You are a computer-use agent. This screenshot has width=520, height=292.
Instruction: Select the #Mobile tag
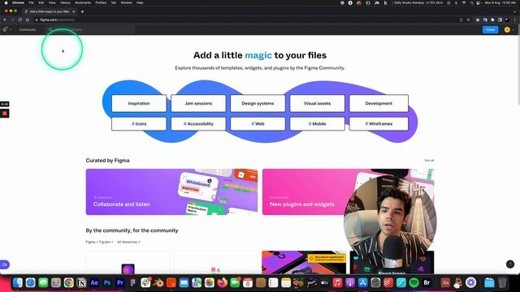[x=317, y=124]
